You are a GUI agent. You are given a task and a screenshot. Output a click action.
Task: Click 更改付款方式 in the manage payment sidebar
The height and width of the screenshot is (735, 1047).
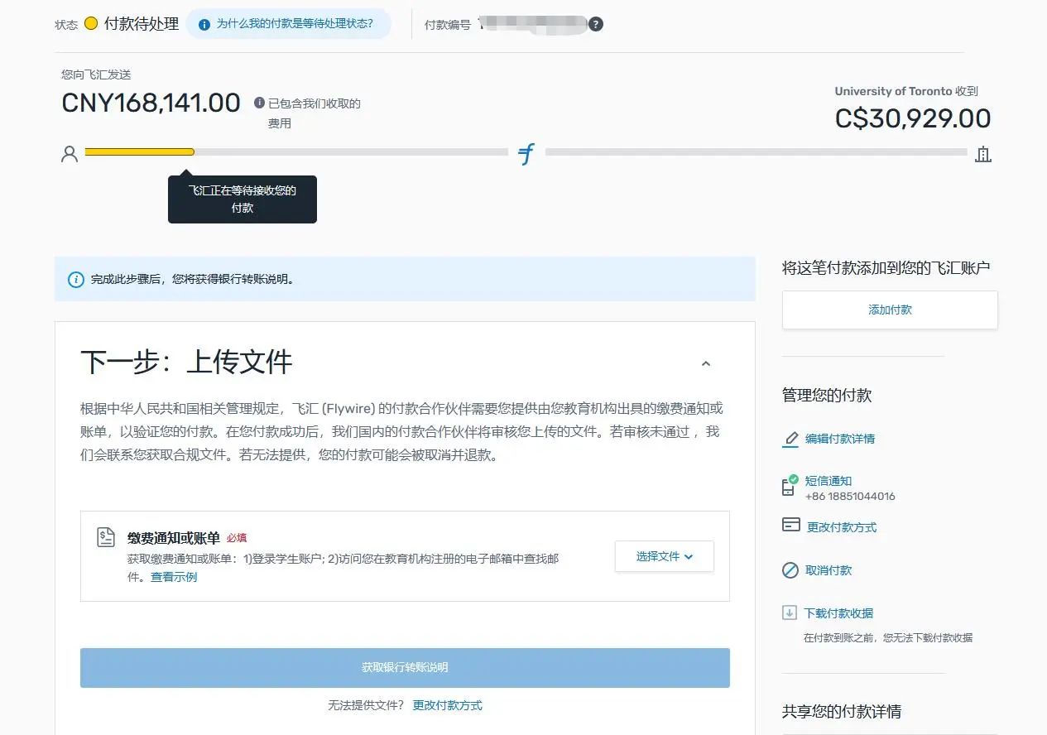[x=842, y=527]
